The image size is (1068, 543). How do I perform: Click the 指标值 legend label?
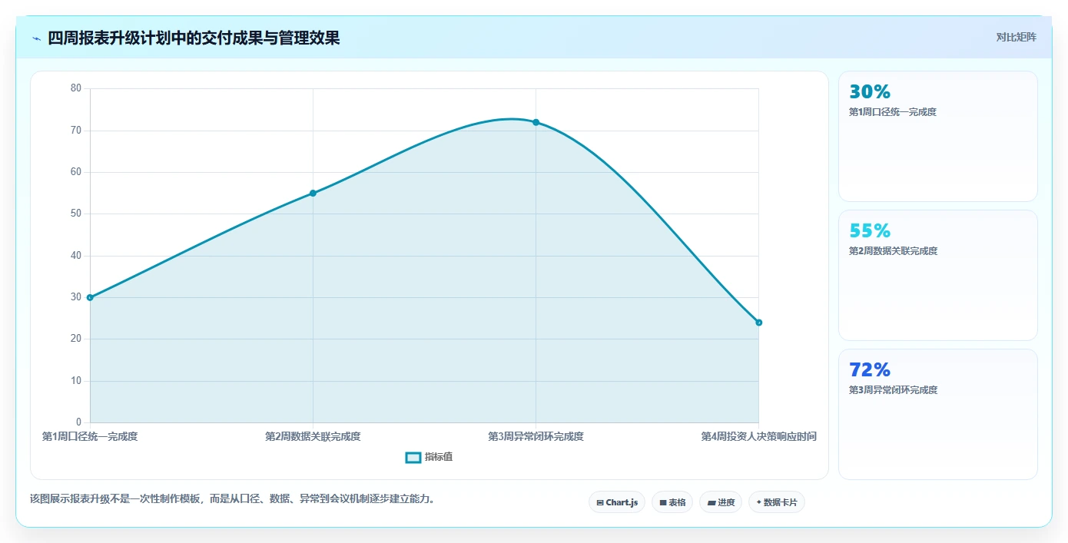tap(439, 457)
